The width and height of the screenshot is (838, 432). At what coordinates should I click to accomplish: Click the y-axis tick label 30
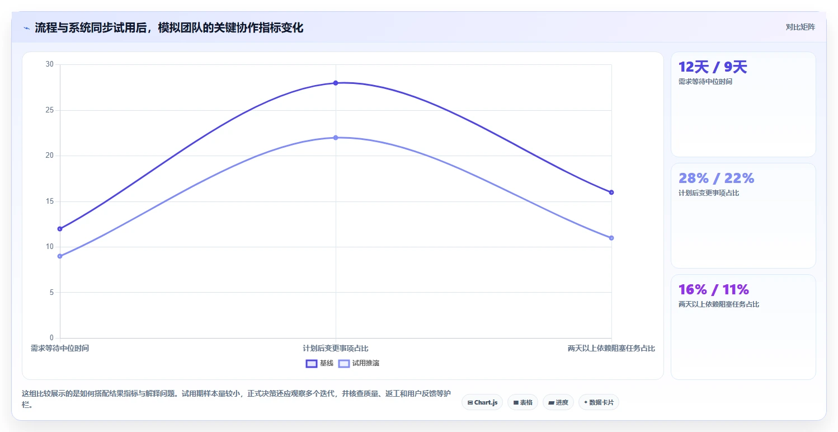pyautogui.click(x=50, y=64)
